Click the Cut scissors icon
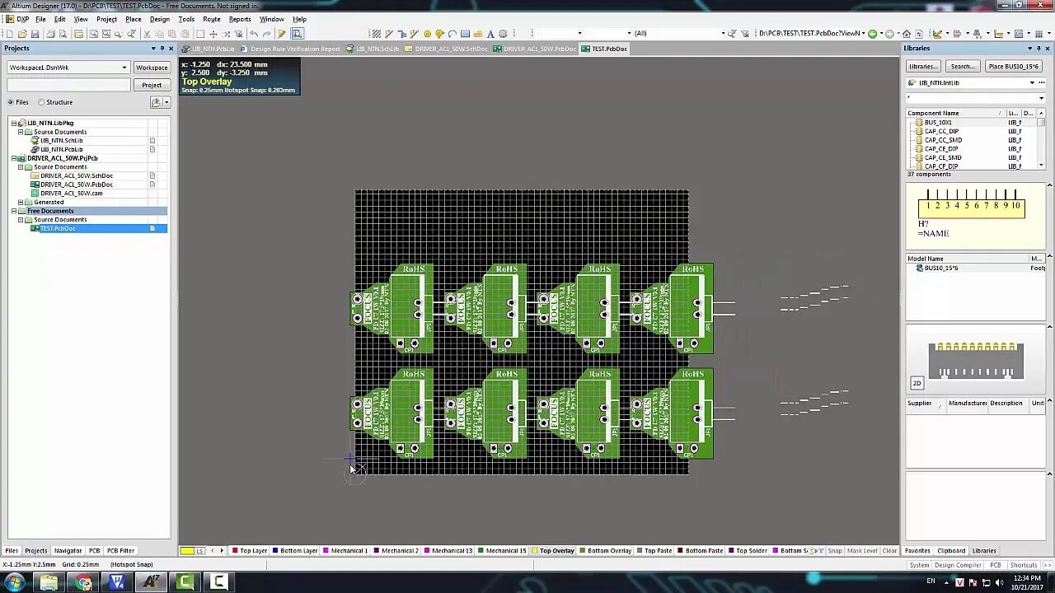Viewport: 1055px width, 593px height. coord(147,34)
